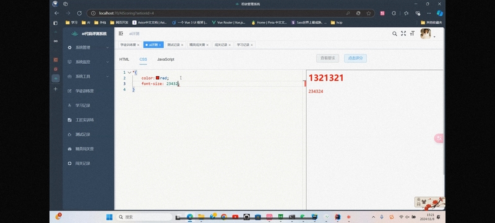The height and width of the screenshot is (223, 495).
Task: Open the Windows Start menu
Action: (110, 217)
